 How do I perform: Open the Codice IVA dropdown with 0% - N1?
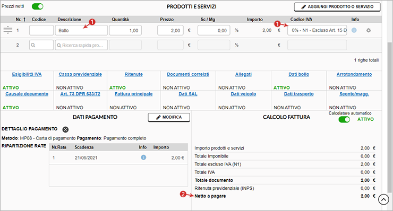(317, 30)
